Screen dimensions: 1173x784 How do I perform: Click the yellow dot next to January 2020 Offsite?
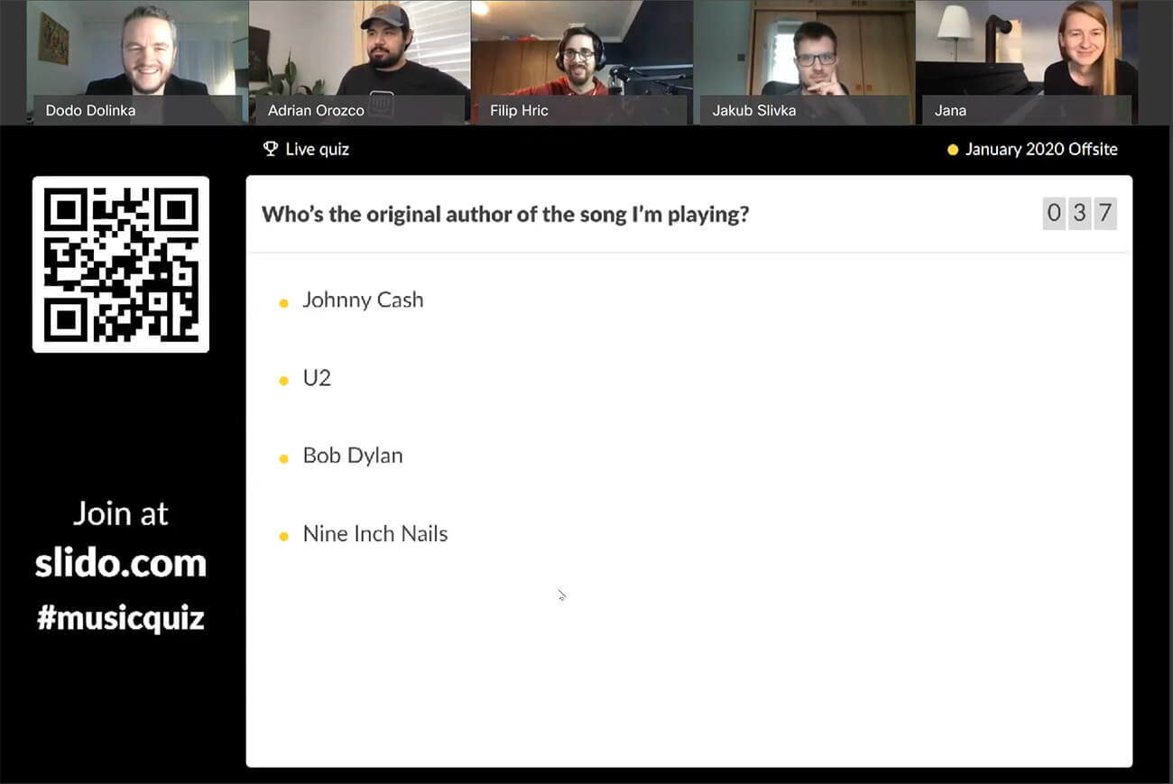coord(952,150)
